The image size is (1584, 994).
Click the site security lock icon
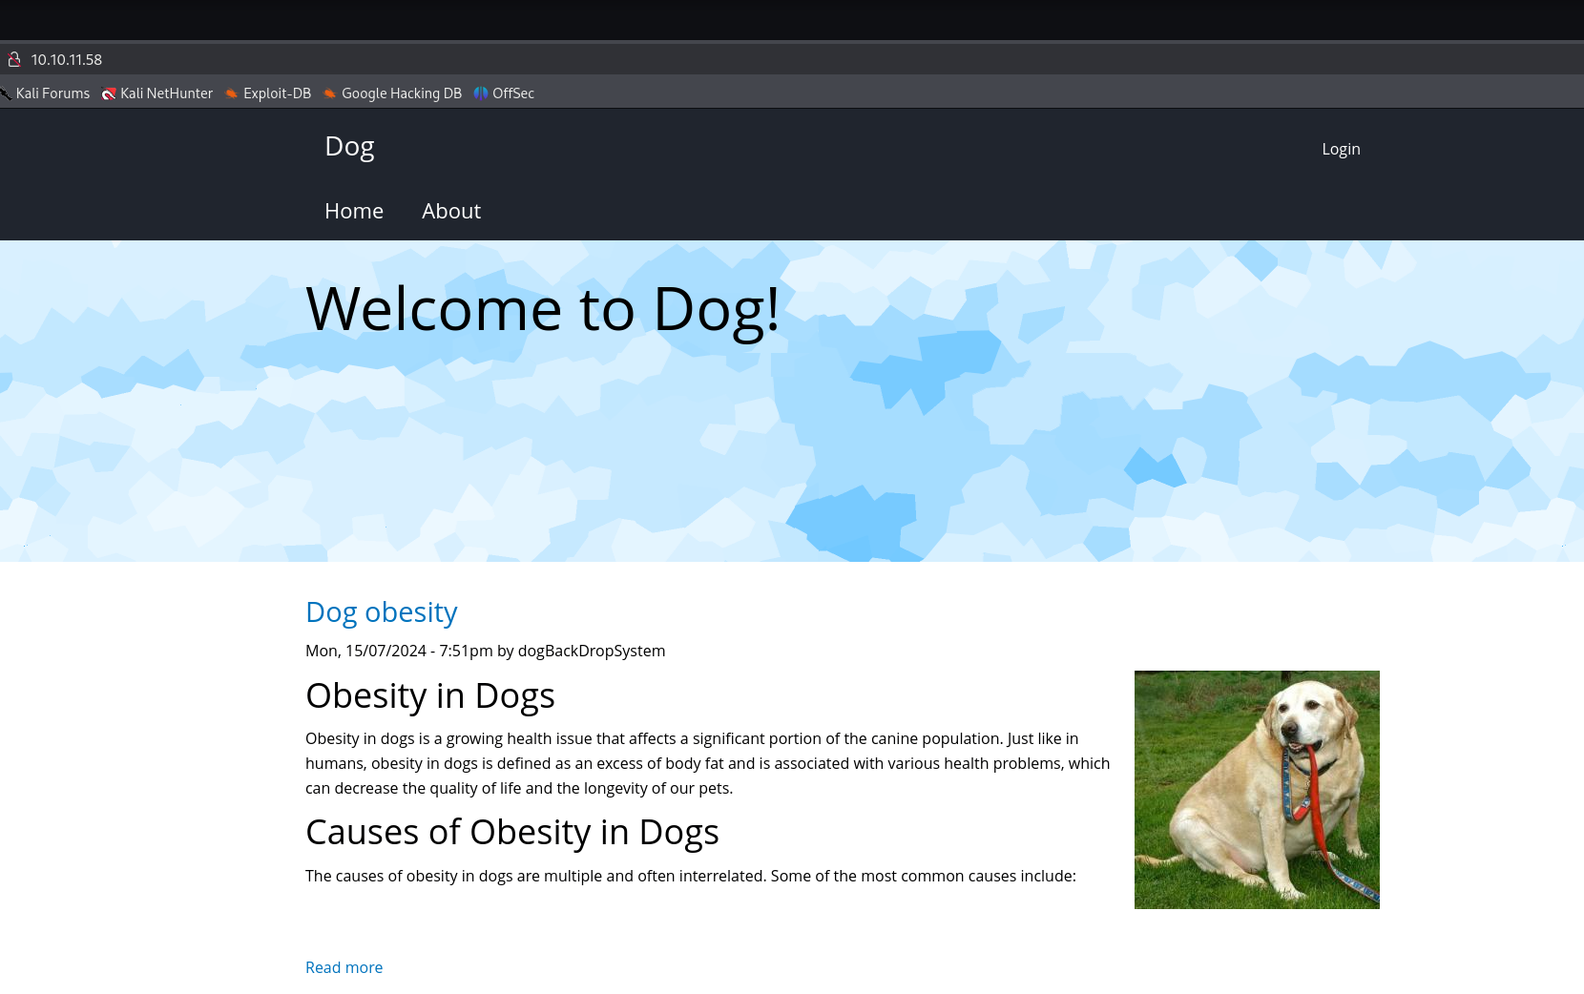coord(14,59)
